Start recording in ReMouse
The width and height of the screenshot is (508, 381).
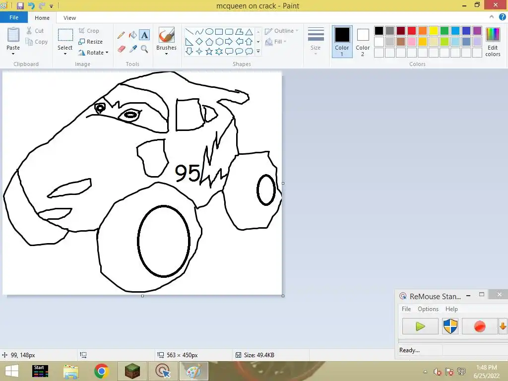click(480, 326)
